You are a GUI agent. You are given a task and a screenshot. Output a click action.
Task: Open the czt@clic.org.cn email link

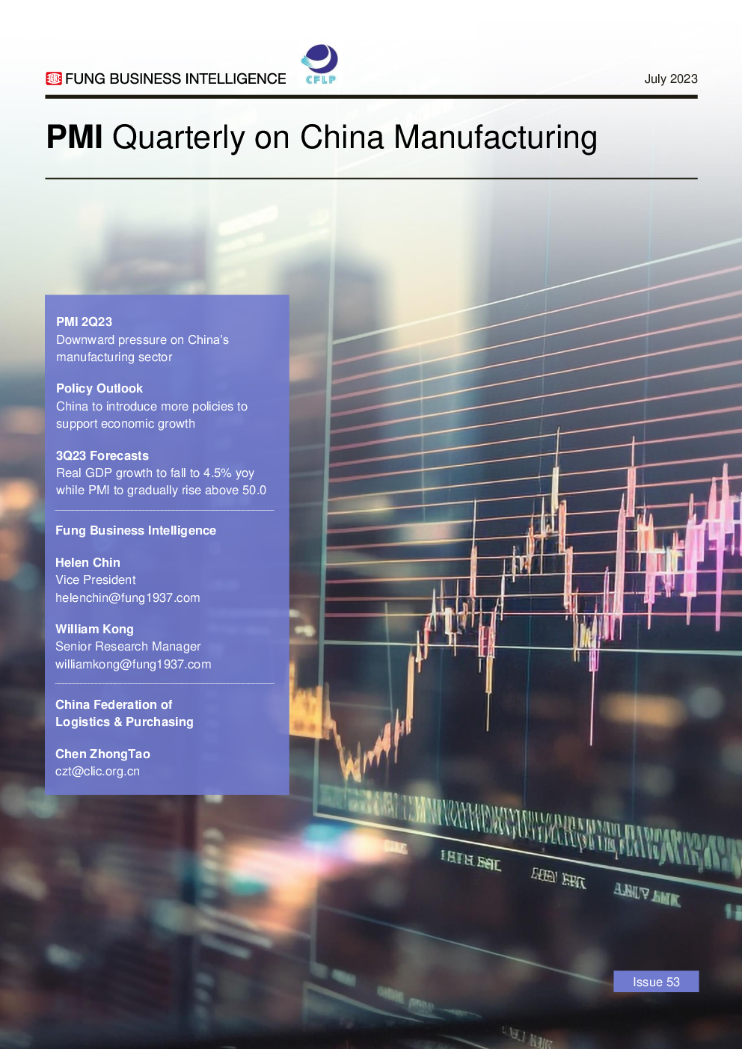[x=97, y=771]
